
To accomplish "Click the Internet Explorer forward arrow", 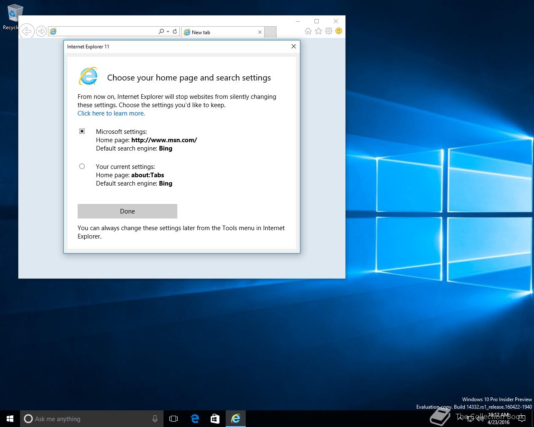I will point(41,31).
